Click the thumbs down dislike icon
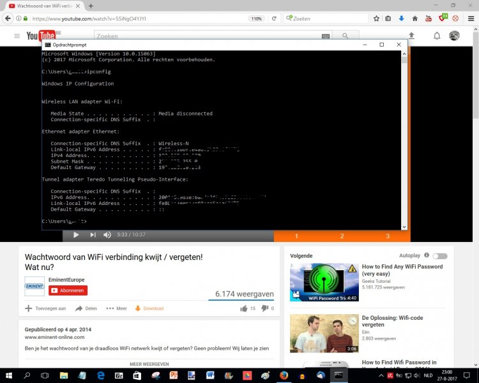Screen dimensions: 479x383 [265, 308]
